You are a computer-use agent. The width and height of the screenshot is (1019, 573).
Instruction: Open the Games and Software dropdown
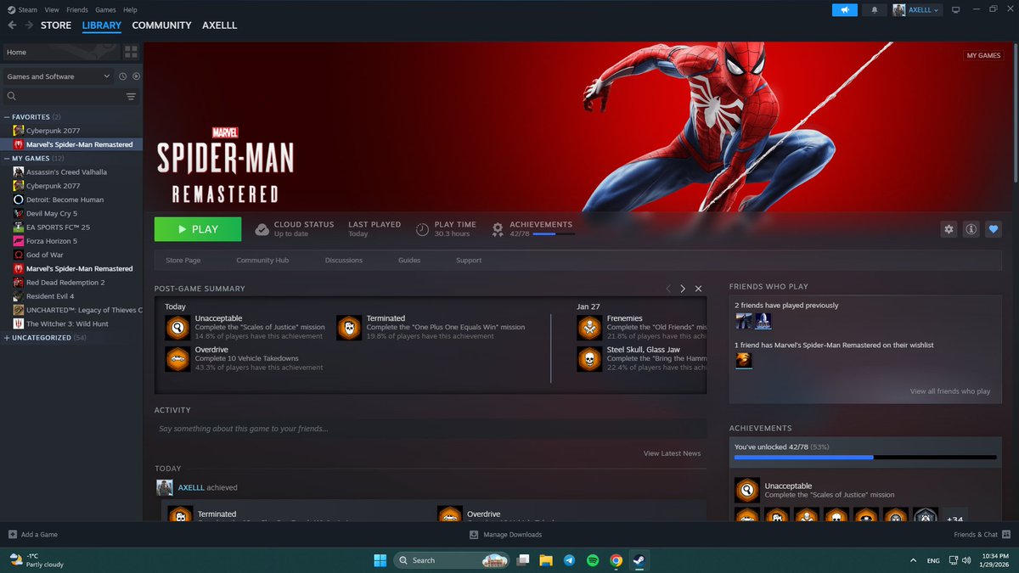(x=58, y=76)
